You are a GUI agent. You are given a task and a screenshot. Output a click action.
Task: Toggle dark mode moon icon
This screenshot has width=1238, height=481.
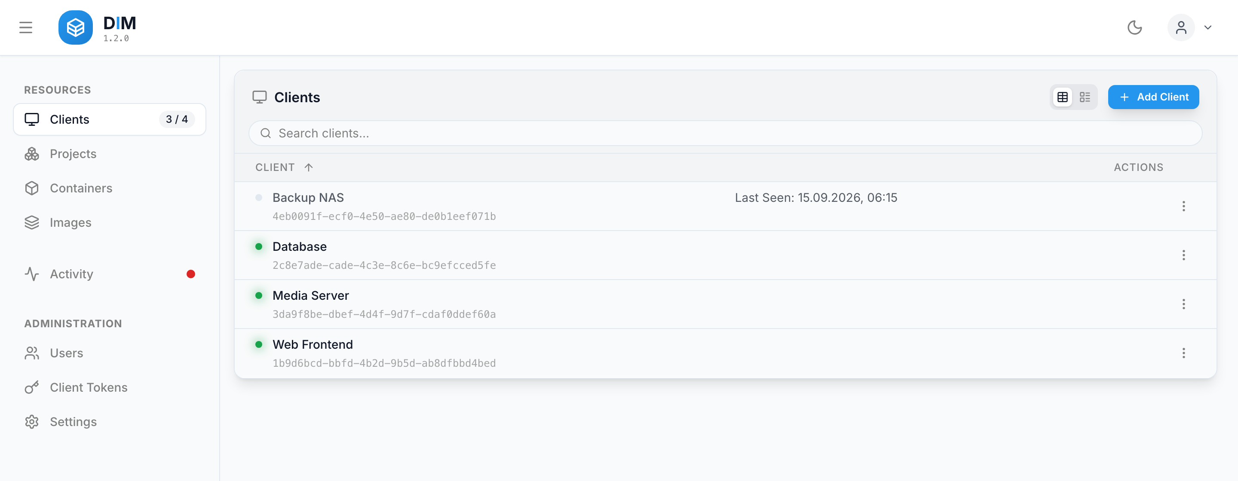[1135, 27]
